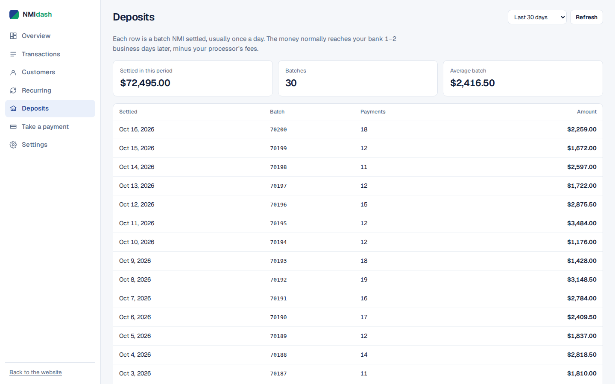This screenshot has width=615, height=384.
Task: Click amount $2,597.00
Action: [x=582, y=167]
